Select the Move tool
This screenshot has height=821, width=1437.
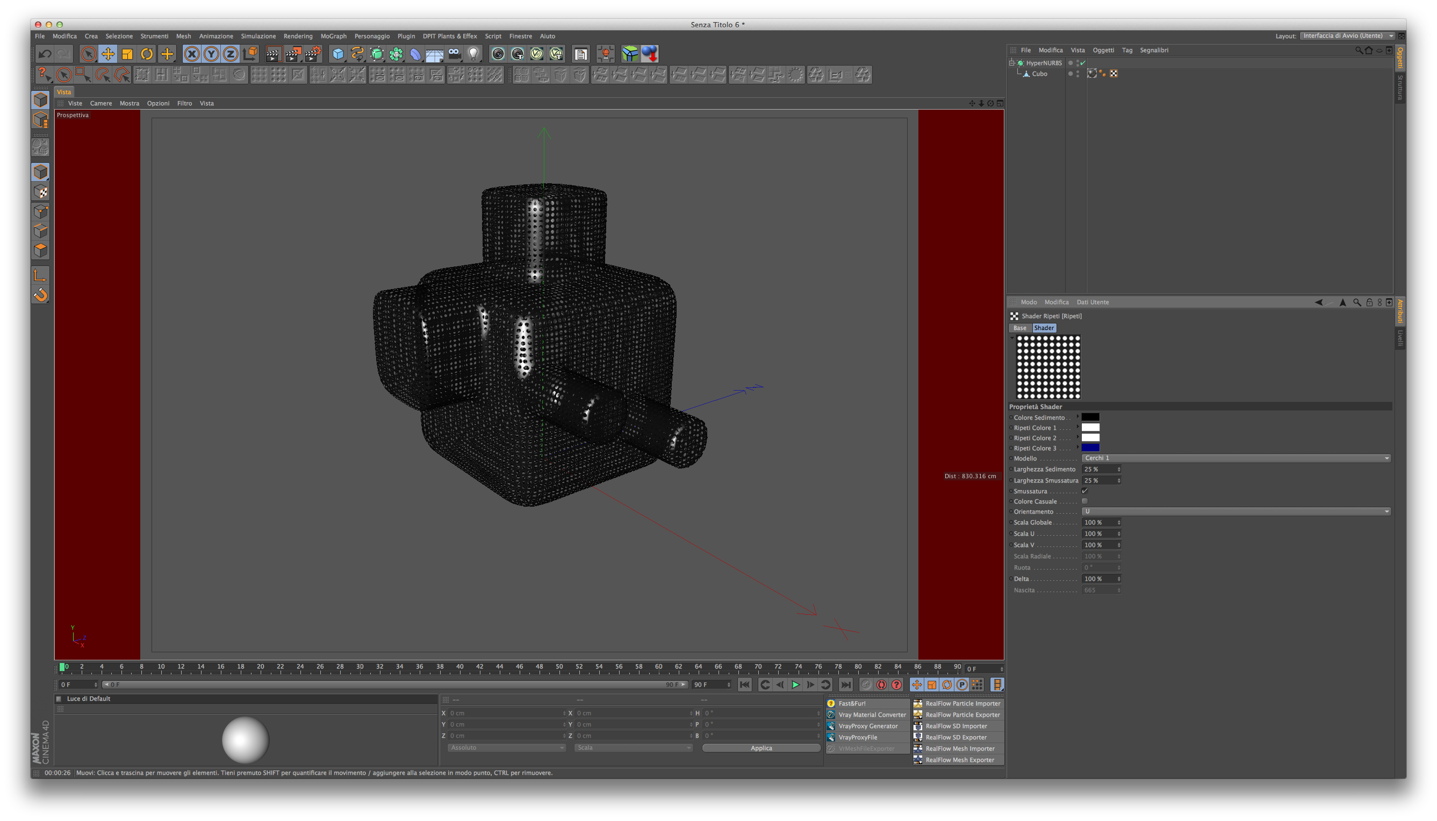(x=107, y=54)
